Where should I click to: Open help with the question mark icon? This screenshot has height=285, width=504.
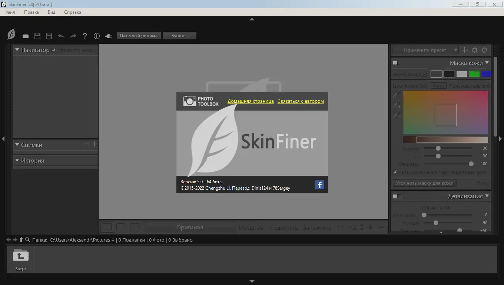click(85, 36)
